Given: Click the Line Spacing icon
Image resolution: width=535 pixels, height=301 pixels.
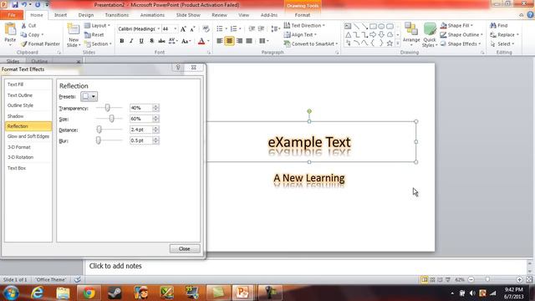Looking at the screenshot, I should (275, 29).
